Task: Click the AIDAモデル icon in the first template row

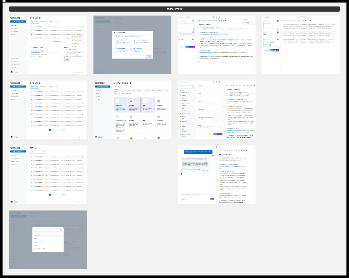Action: [159, 101]
